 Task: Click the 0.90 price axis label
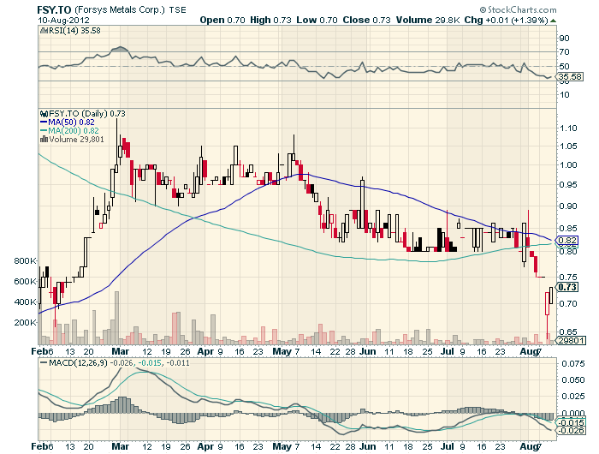pos(568,206)
